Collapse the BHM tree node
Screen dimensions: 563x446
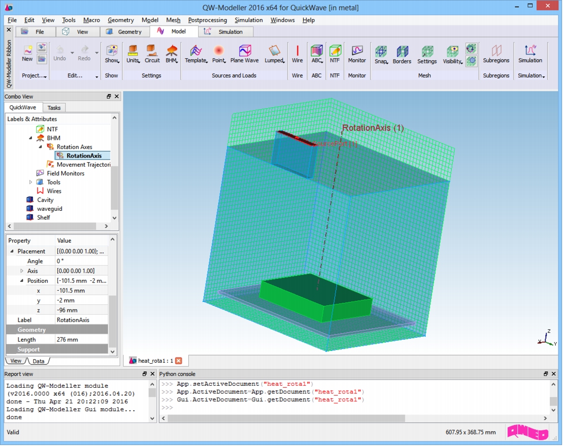click(31, 138)
